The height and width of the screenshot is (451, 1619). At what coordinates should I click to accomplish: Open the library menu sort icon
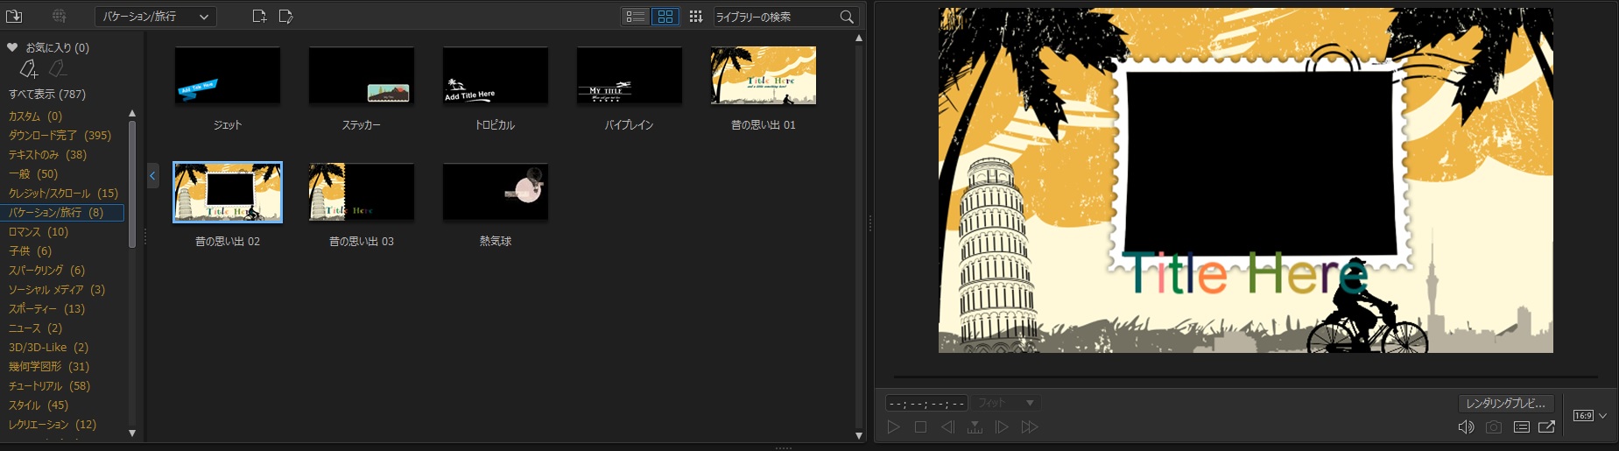click(x=696, y=17)
